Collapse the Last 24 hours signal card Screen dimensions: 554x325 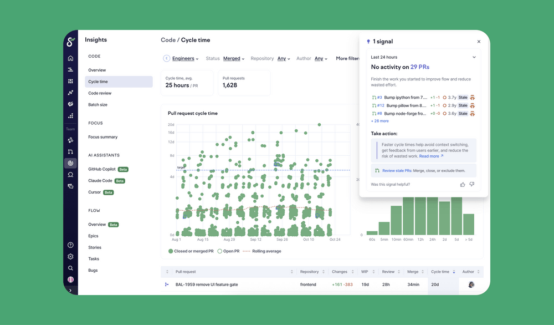pos(474,57)
